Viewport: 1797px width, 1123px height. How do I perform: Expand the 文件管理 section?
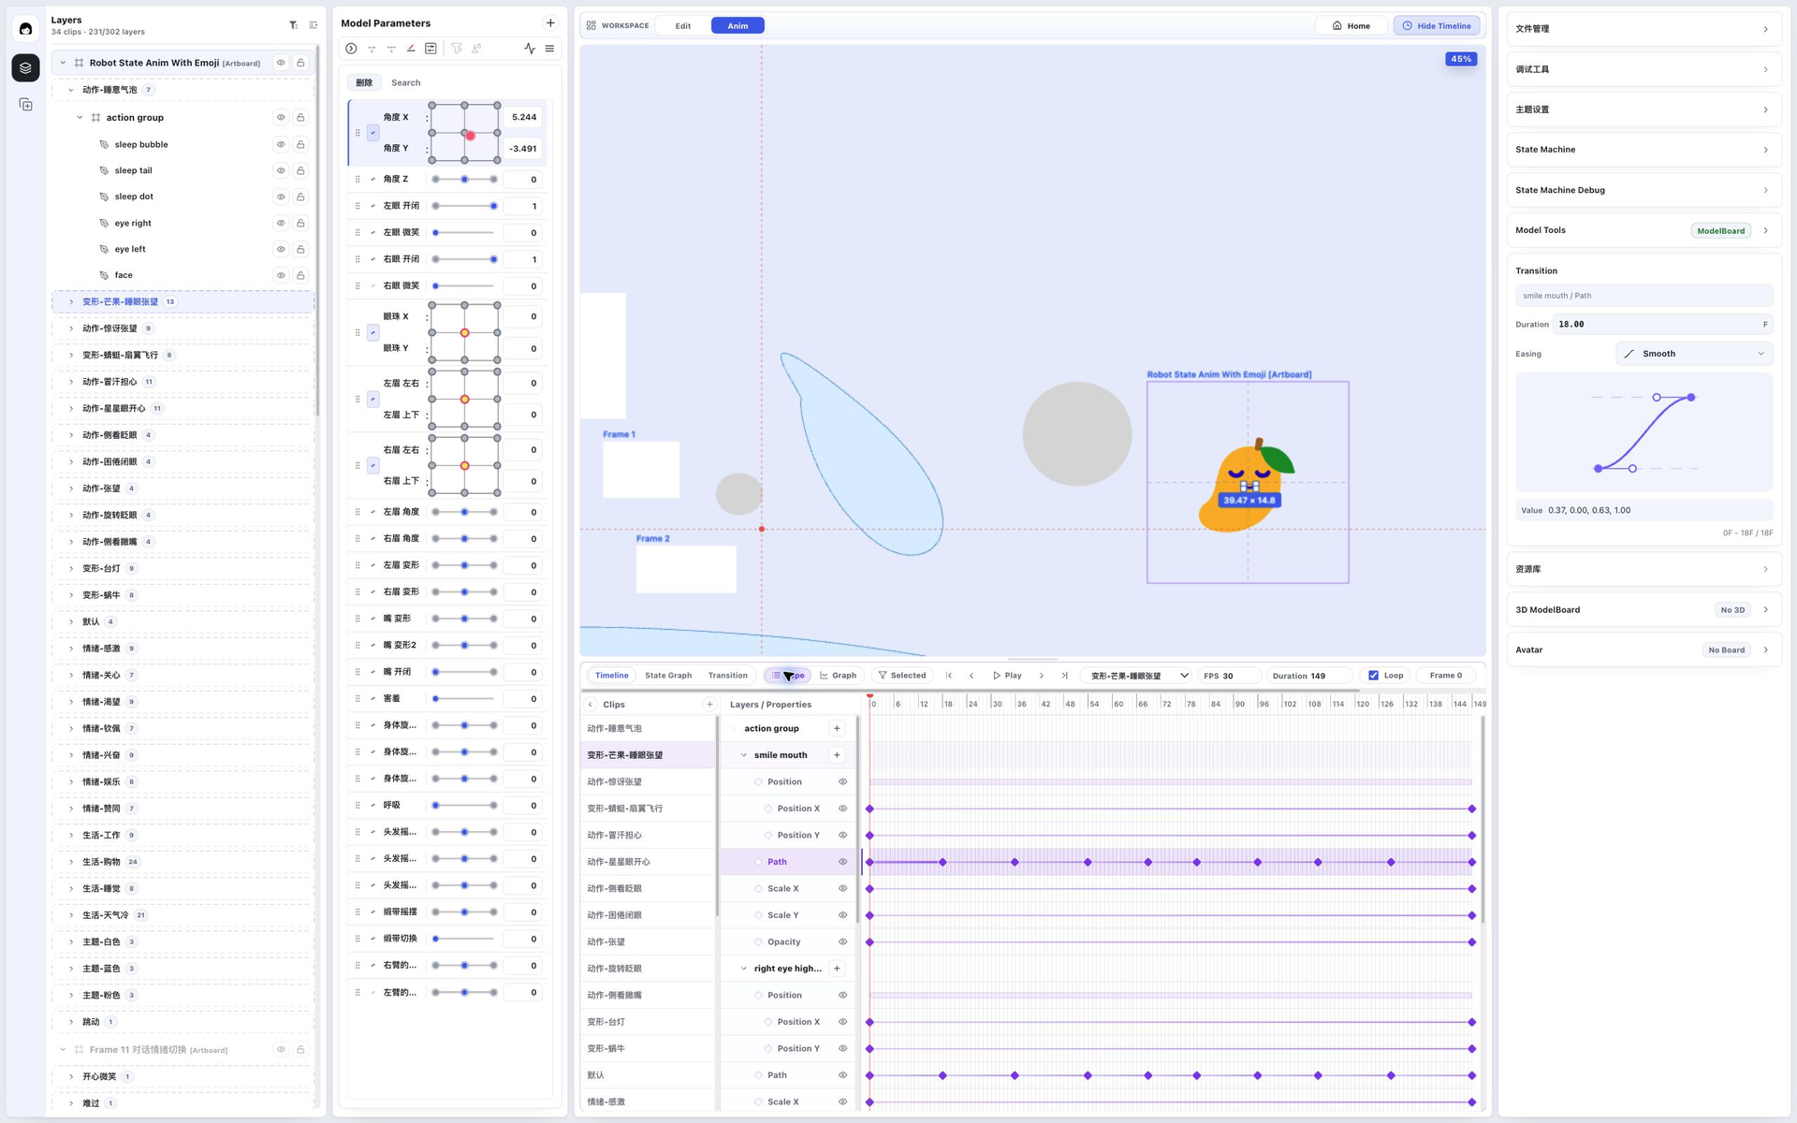tap(1644, 29)
